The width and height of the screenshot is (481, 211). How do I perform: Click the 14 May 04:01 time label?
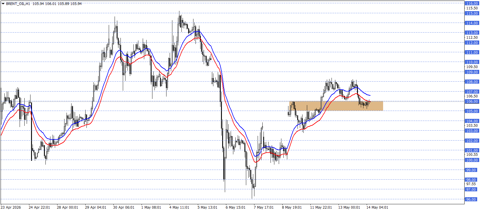pyautogui.click(x=377, y=207)
